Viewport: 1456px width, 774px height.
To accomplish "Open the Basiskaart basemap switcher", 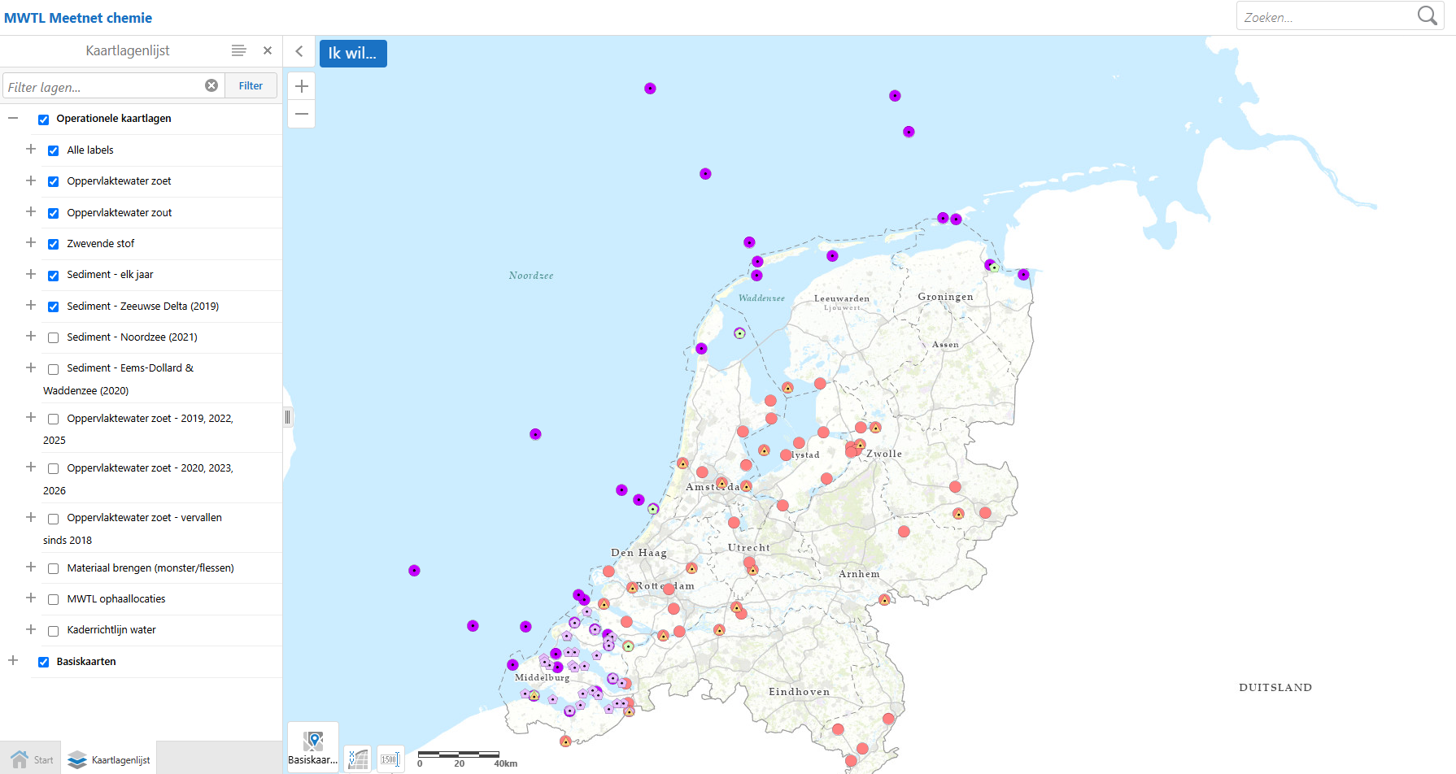I will pos(312,746).
